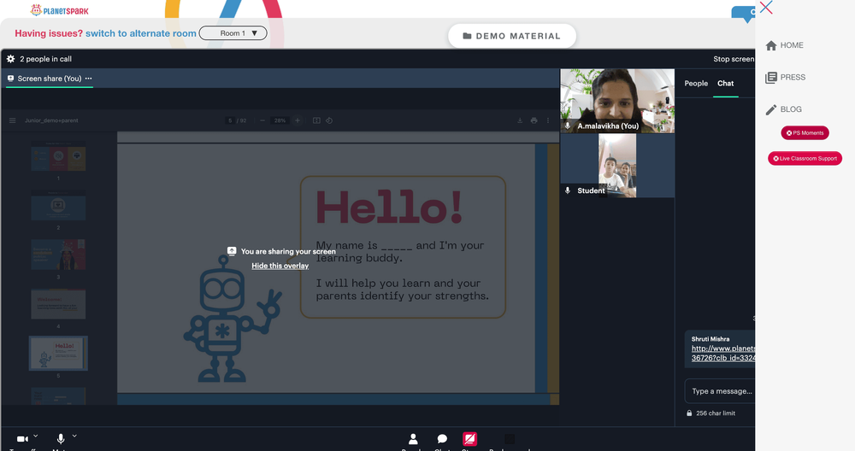
Task: Open PDF viewer sidebar menu icon
Action: click(13, 120)
